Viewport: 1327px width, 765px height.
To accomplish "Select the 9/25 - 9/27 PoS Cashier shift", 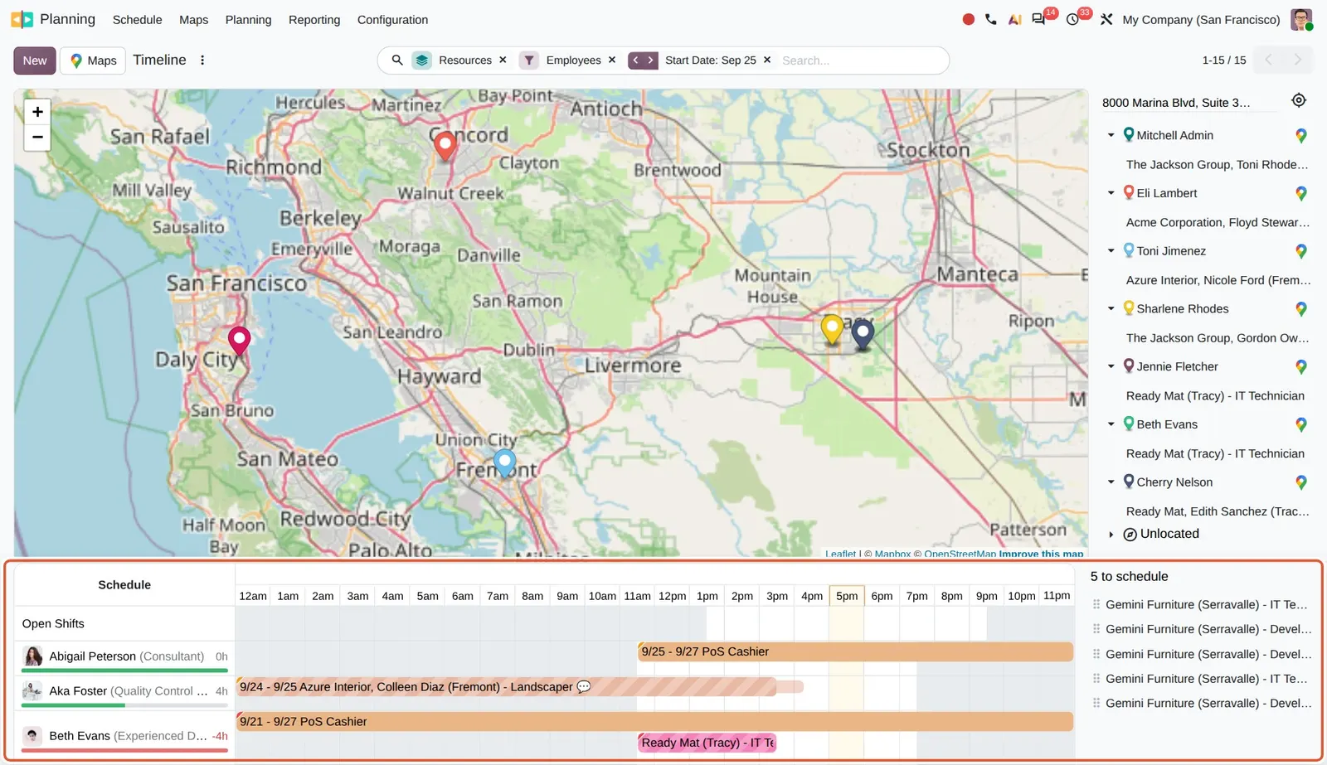I will click(855, 651).
